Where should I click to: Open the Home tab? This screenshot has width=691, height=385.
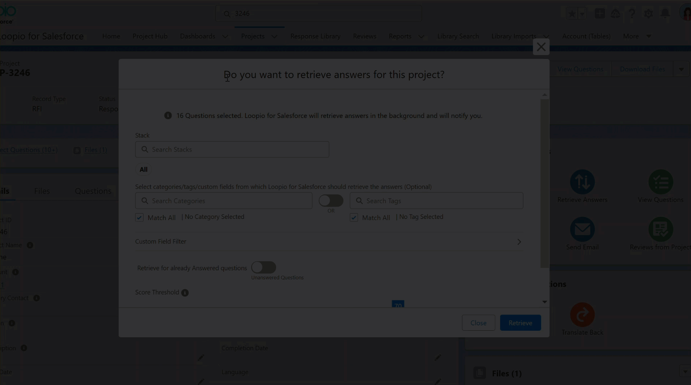[x=111, y=36]
